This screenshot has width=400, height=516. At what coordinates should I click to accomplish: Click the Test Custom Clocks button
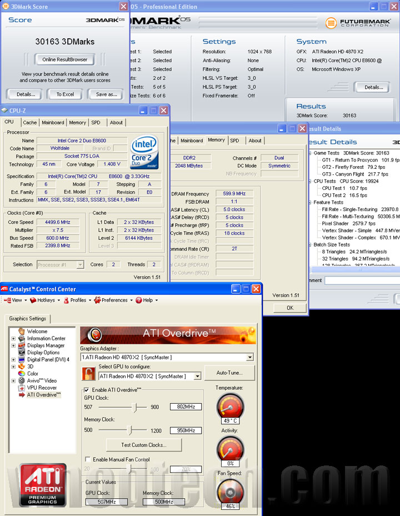(143, 445)
